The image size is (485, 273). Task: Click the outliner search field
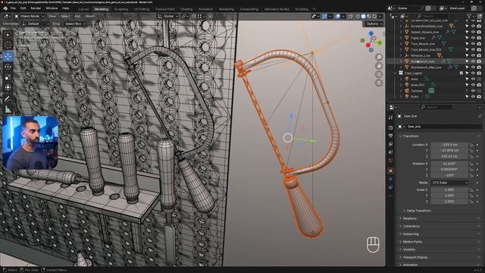(432, 16)
